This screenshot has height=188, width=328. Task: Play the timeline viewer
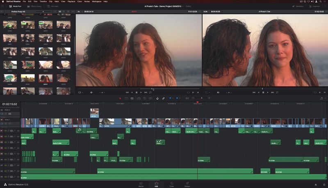click(x=268, y=92)
